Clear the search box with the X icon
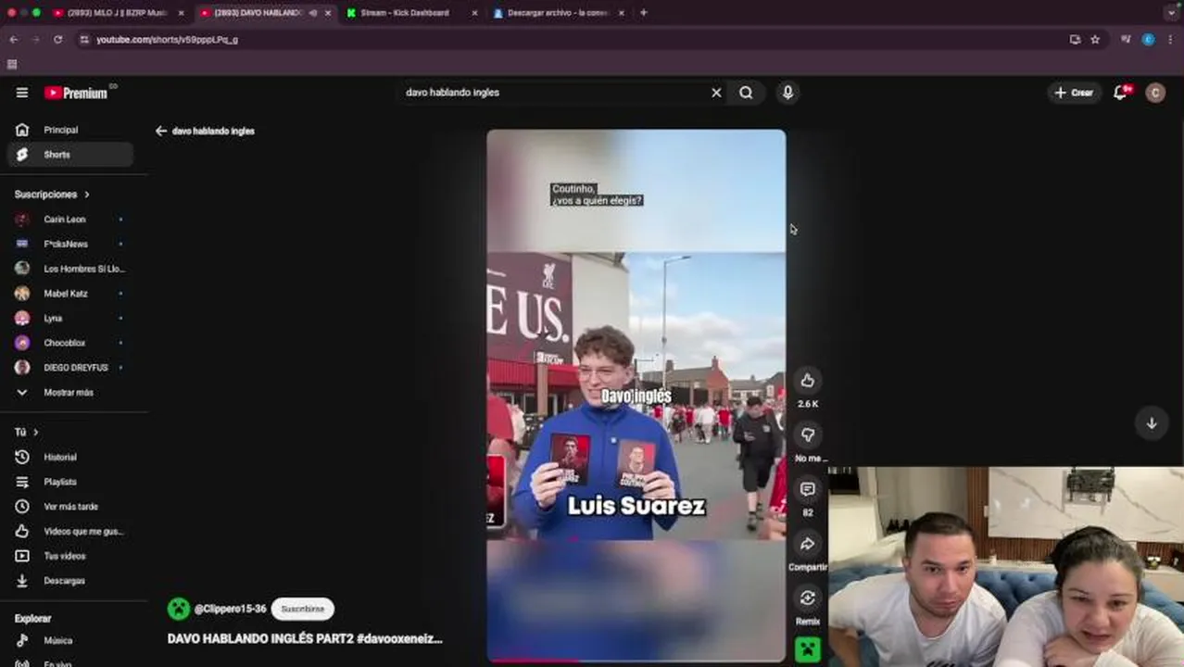The width and height of the screenshot is (1184, 667). pos(716,93)
